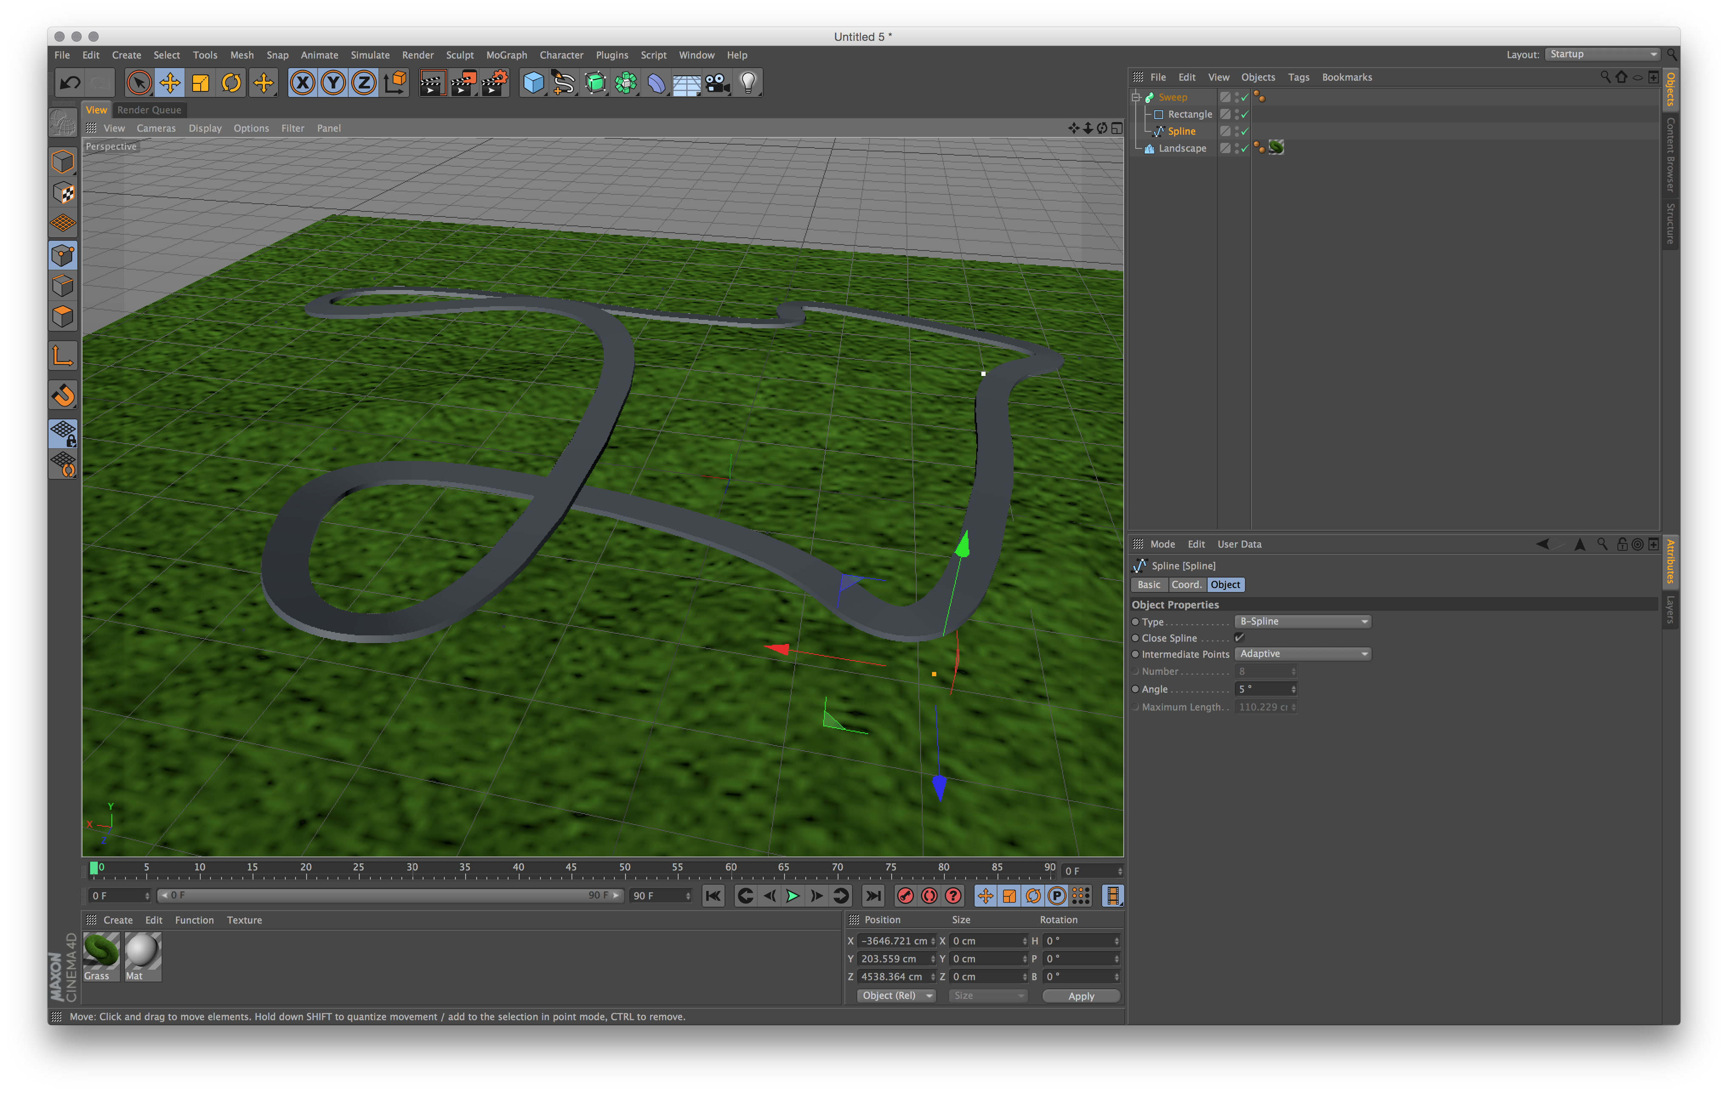Toggle the coordinate system icon

(x=395, y=83)
